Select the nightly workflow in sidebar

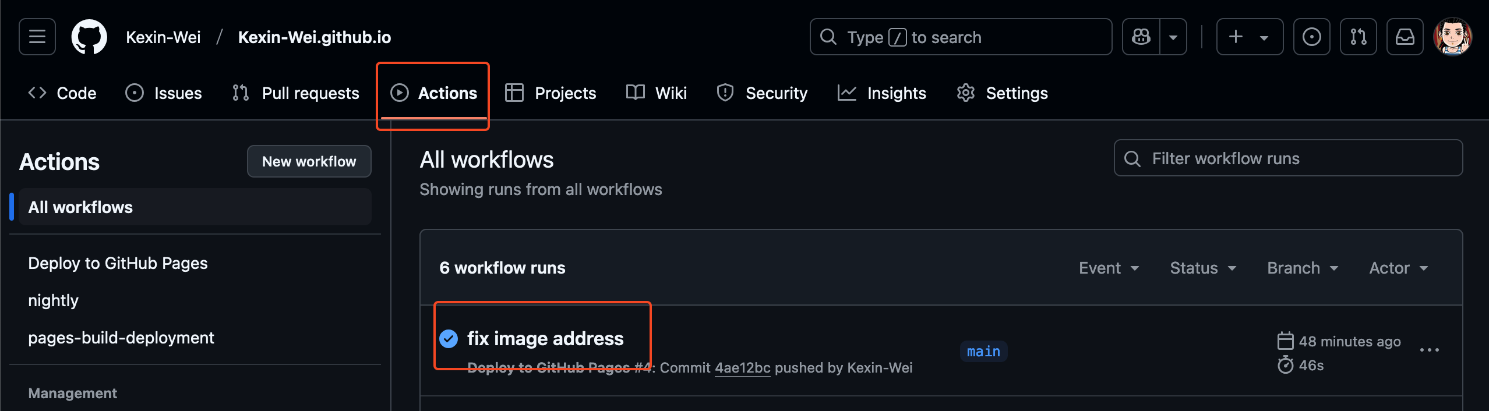click(53, 300)
